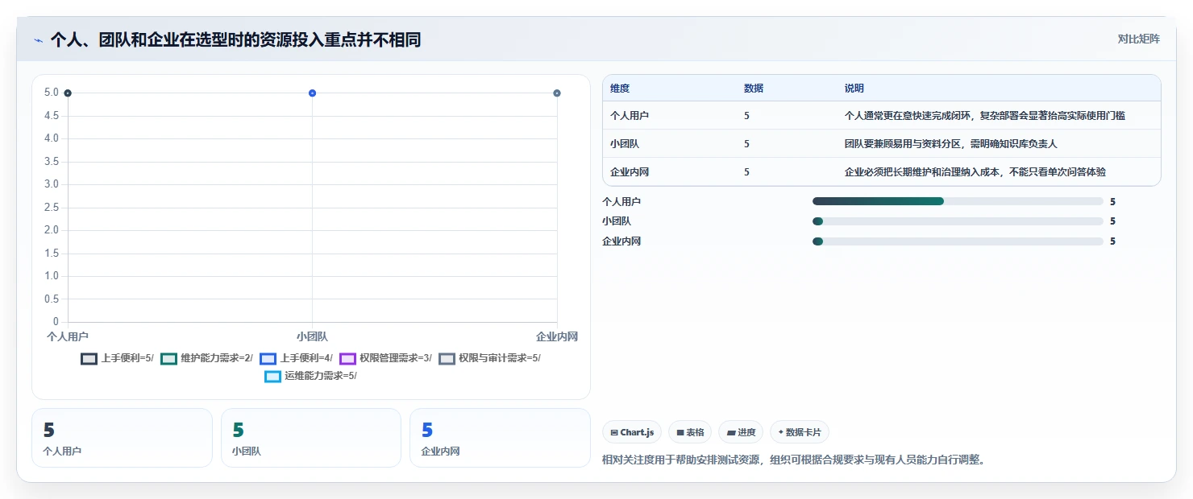Click the 小团队 label beside the progress bar
The width and height of the screenshot is (1193, 499).
[x=617, y=221]
